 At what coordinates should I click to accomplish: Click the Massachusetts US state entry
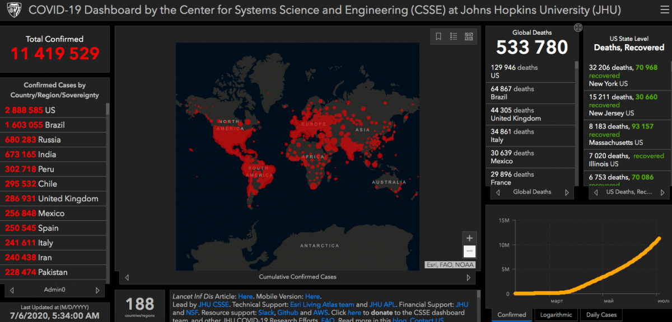627,134
